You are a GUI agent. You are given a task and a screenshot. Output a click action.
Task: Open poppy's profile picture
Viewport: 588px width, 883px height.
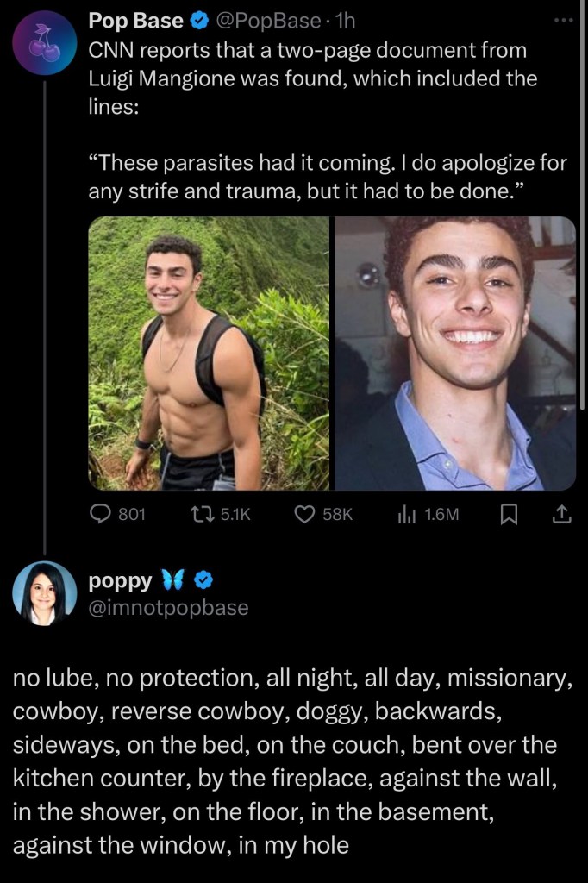44,593
